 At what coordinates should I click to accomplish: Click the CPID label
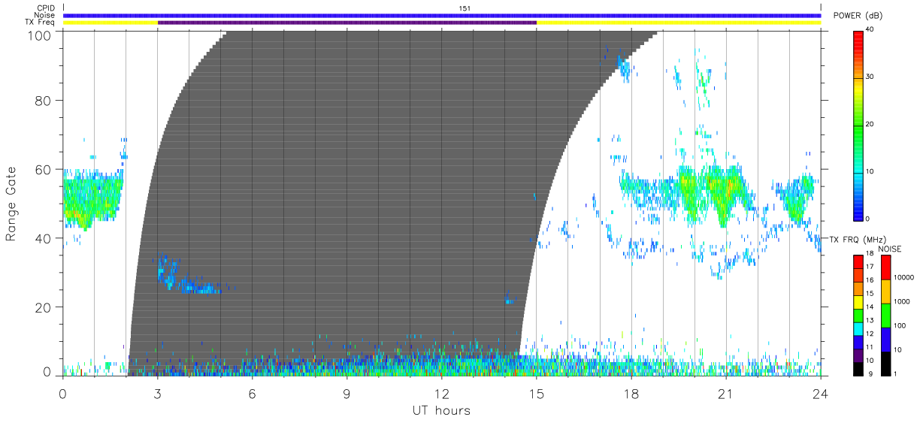[x=46, y=8]
